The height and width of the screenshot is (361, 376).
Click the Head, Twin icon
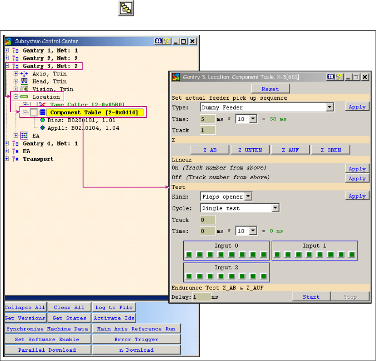point(25,81)
